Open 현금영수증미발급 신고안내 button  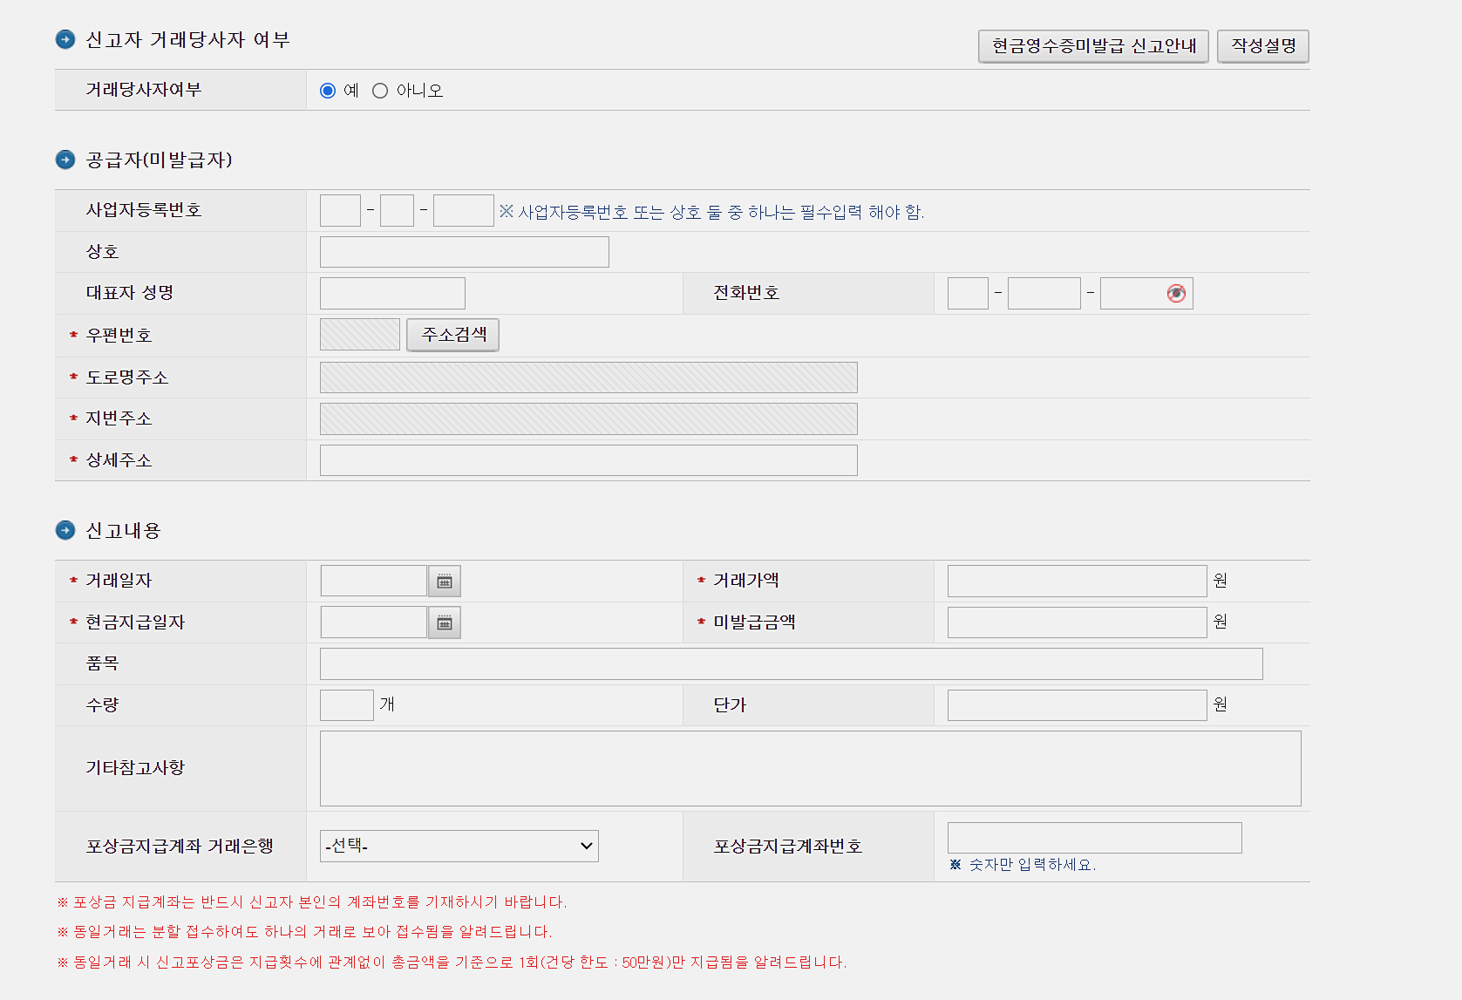pos(1093,46)
